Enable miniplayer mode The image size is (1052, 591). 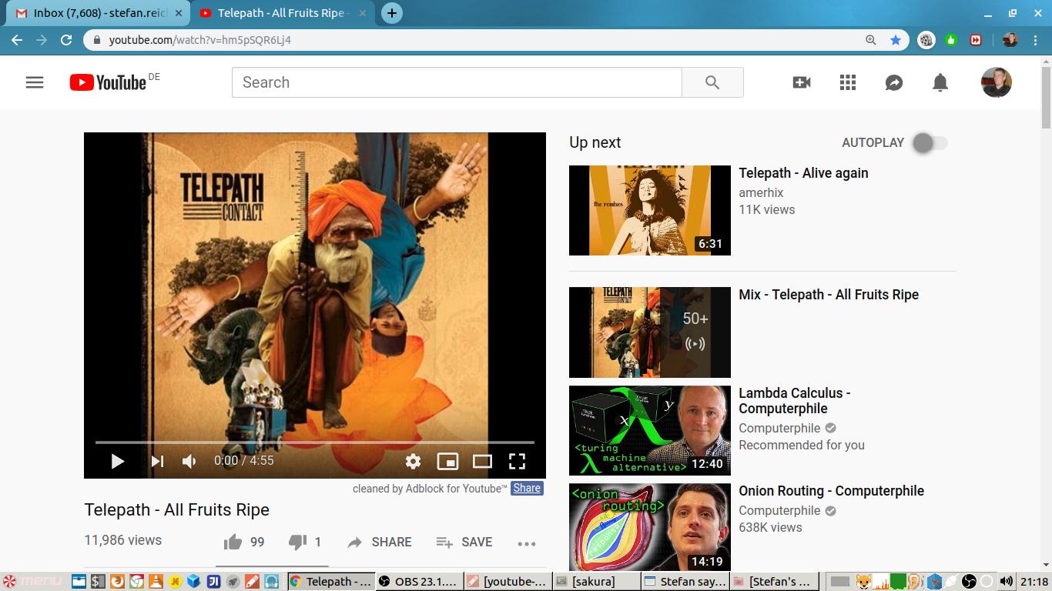tap(447, 461)
